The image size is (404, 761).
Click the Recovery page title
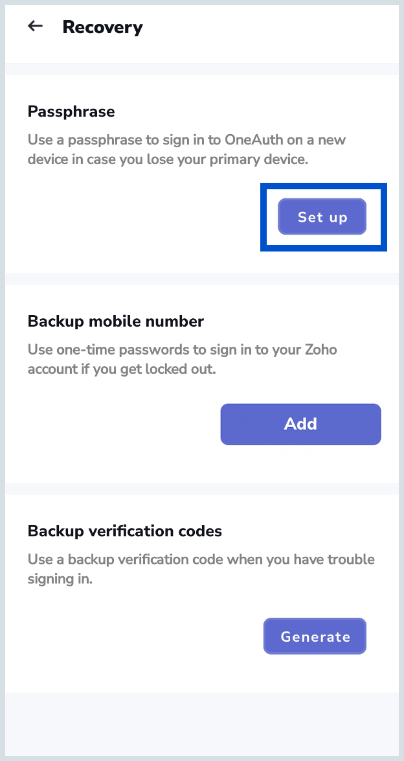(x=102, y=27)
